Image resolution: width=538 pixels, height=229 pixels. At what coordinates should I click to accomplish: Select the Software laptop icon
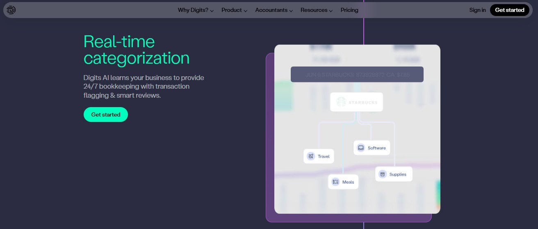[x=361, y=148]
